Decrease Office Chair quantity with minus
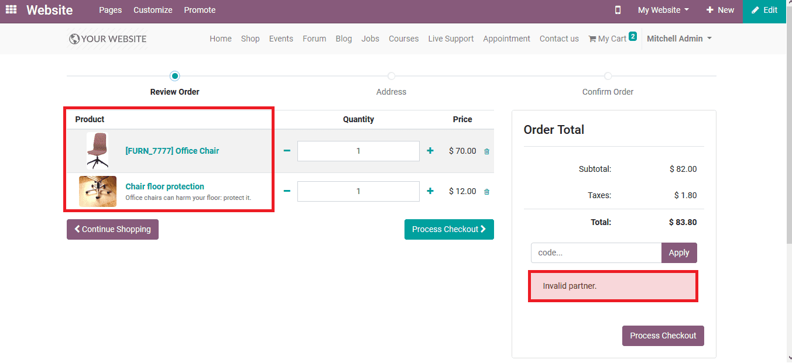 [287, 151]
